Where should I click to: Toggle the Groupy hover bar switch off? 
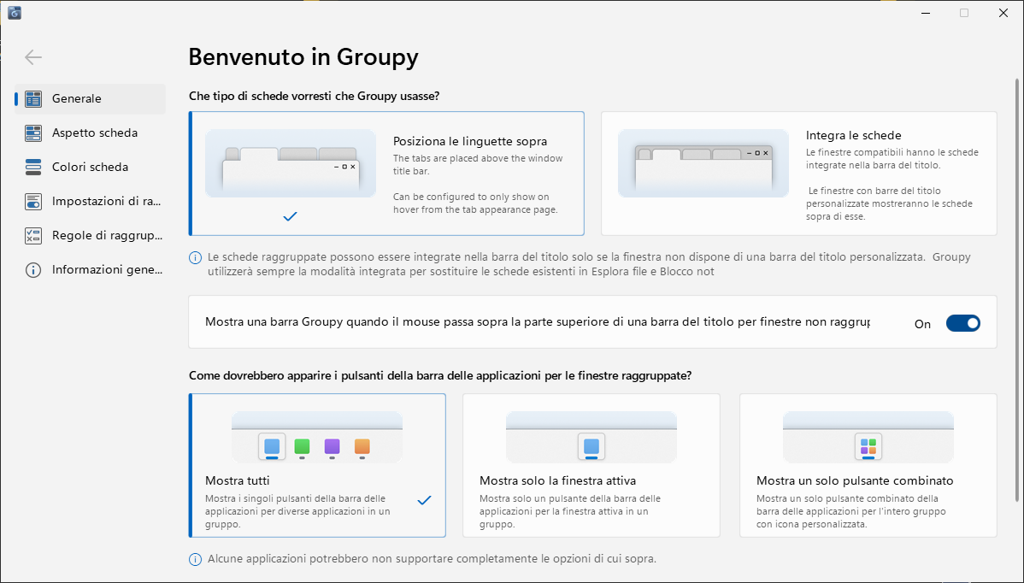tap(963, 323)
